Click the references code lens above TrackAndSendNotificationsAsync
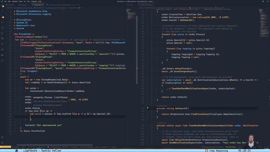 (x=161, y=123)
